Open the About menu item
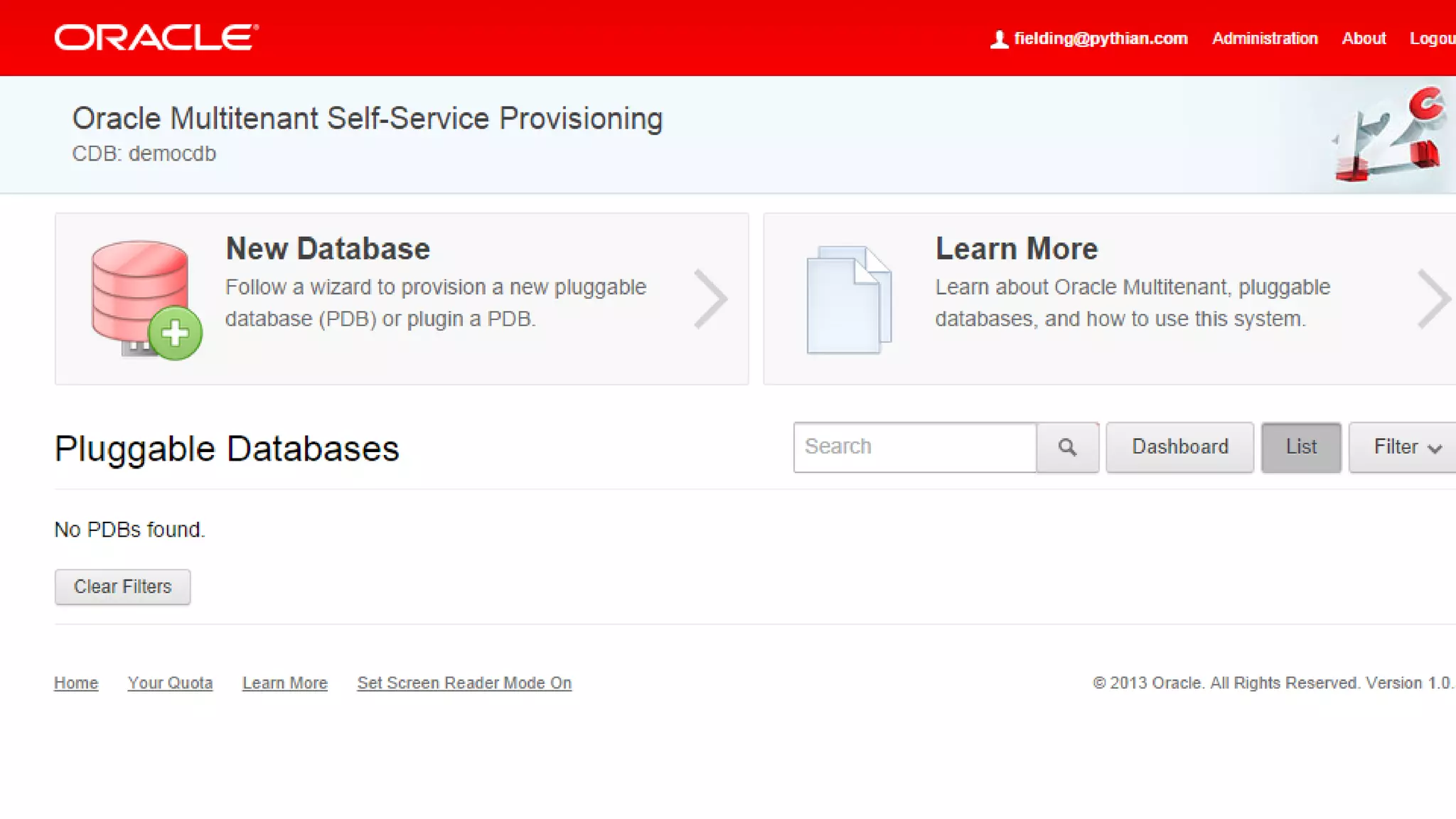The width and height of the screenshot is (1456, 819). (x=1364, y=38)
